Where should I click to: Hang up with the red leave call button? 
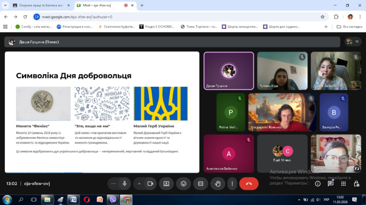(x=249, y=184)
